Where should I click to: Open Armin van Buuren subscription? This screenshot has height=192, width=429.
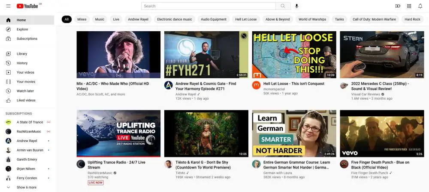27,150
